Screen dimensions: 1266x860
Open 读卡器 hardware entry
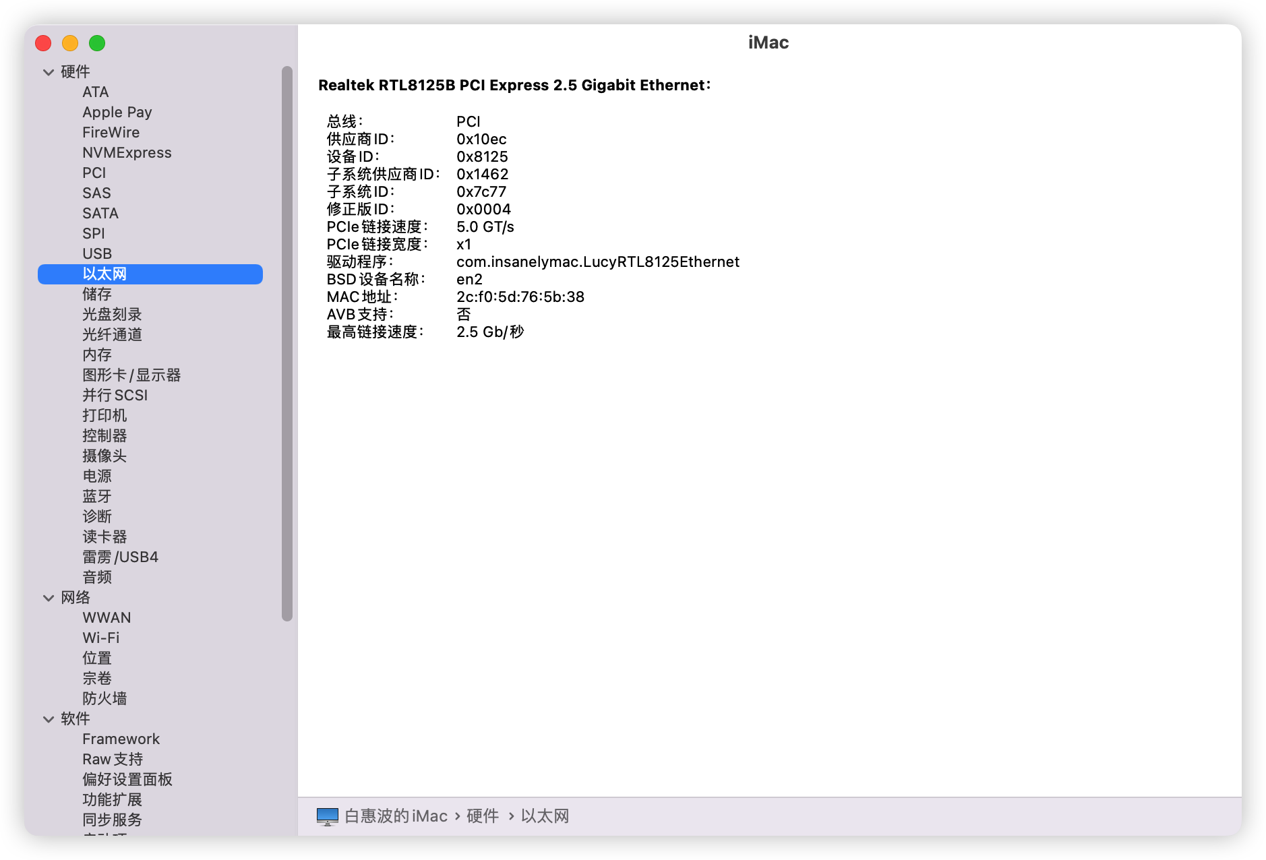(x=104, y=537)
